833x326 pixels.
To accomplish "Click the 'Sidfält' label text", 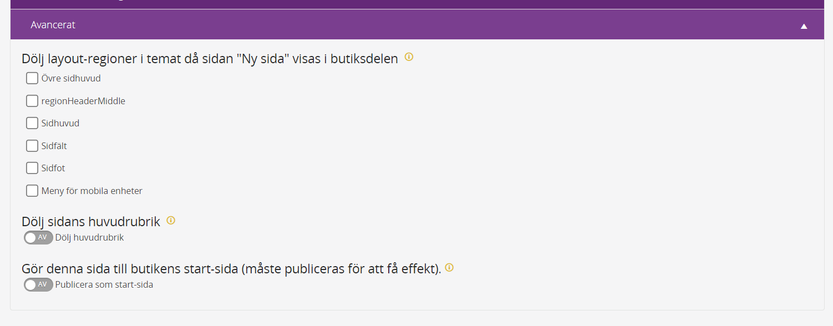I will click(54, 146).
